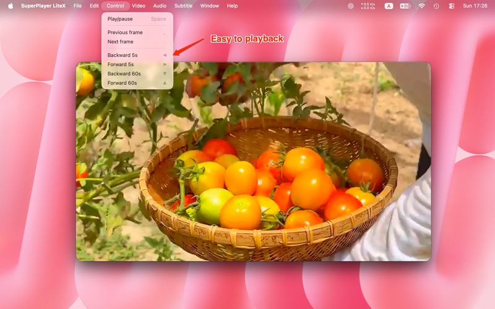Open the Audio menu

tap(160, 6)
